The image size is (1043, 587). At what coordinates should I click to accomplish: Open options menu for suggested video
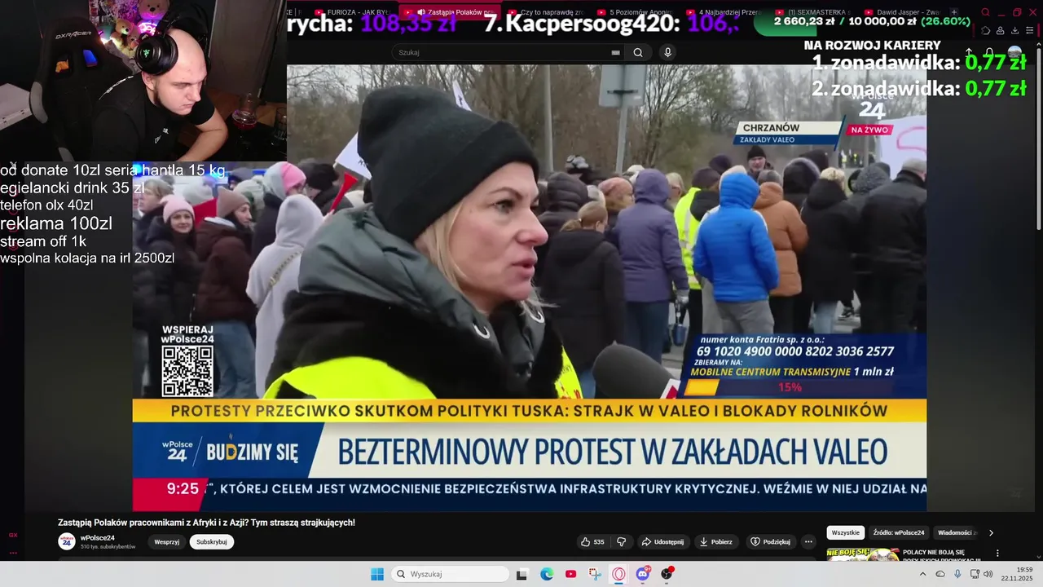[x=997, y=553]
